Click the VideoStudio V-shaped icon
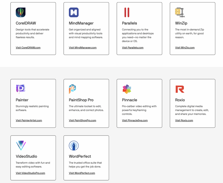Image resolution: width=223 pixels, height=183 pixels. [x=21, y=146]
